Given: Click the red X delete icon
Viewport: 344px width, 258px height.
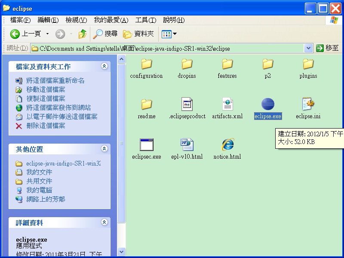Looking at the screenshot, I should click(x=19, y=126).
